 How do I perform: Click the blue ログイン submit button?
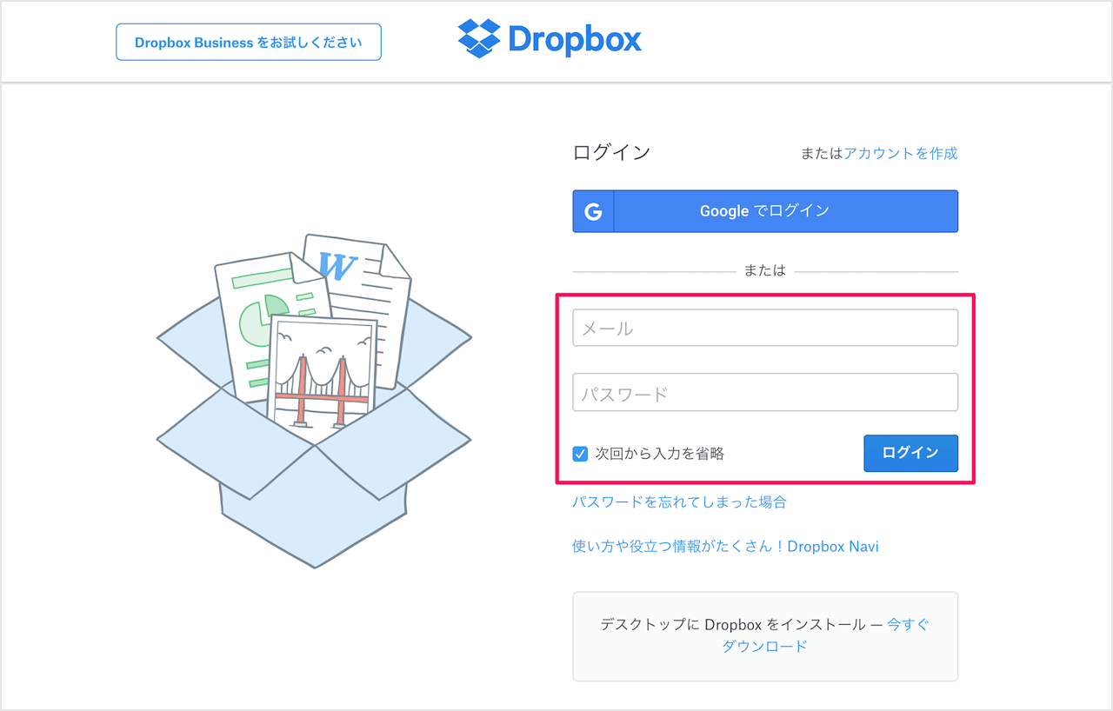click(x=910, y=453)
